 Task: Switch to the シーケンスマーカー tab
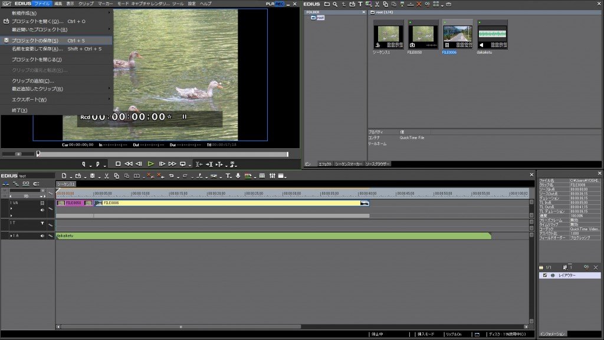point(349,164)
